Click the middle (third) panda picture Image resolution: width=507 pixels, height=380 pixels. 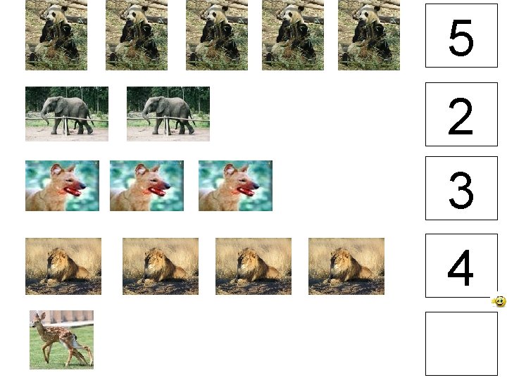[x=217, y=35]
